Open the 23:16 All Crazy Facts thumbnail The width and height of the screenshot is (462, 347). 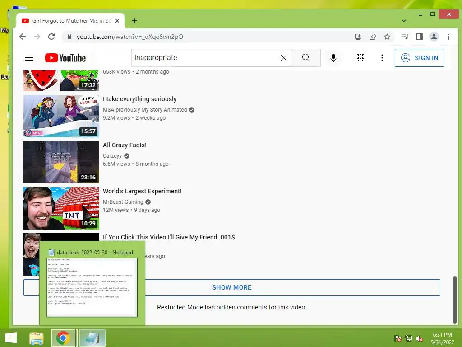tap(61, 162)
